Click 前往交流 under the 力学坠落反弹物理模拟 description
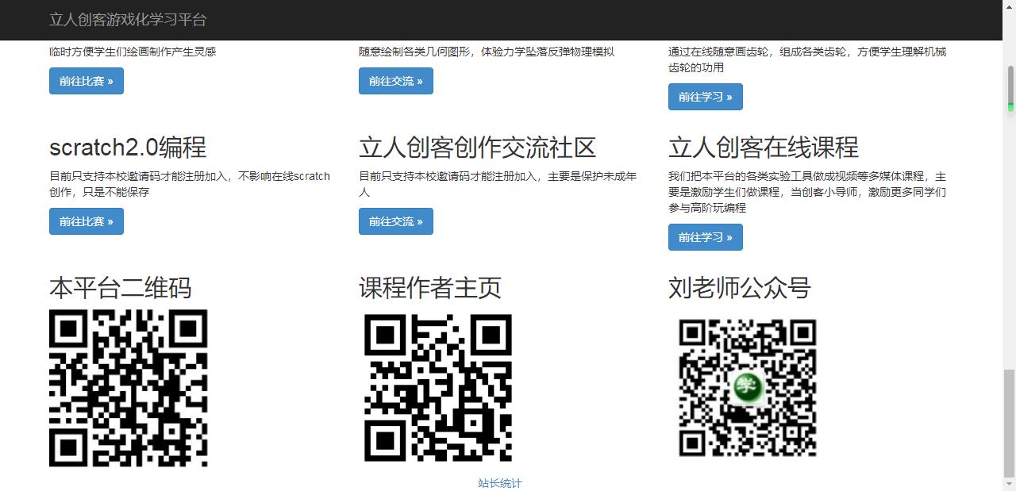The image size is (1016, 491). click(x=396, y=81)
